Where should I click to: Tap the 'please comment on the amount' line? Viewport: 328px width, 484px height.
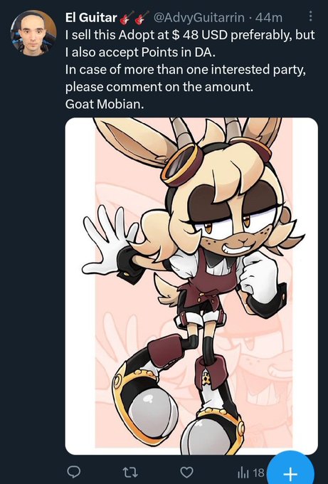(159, 87)
